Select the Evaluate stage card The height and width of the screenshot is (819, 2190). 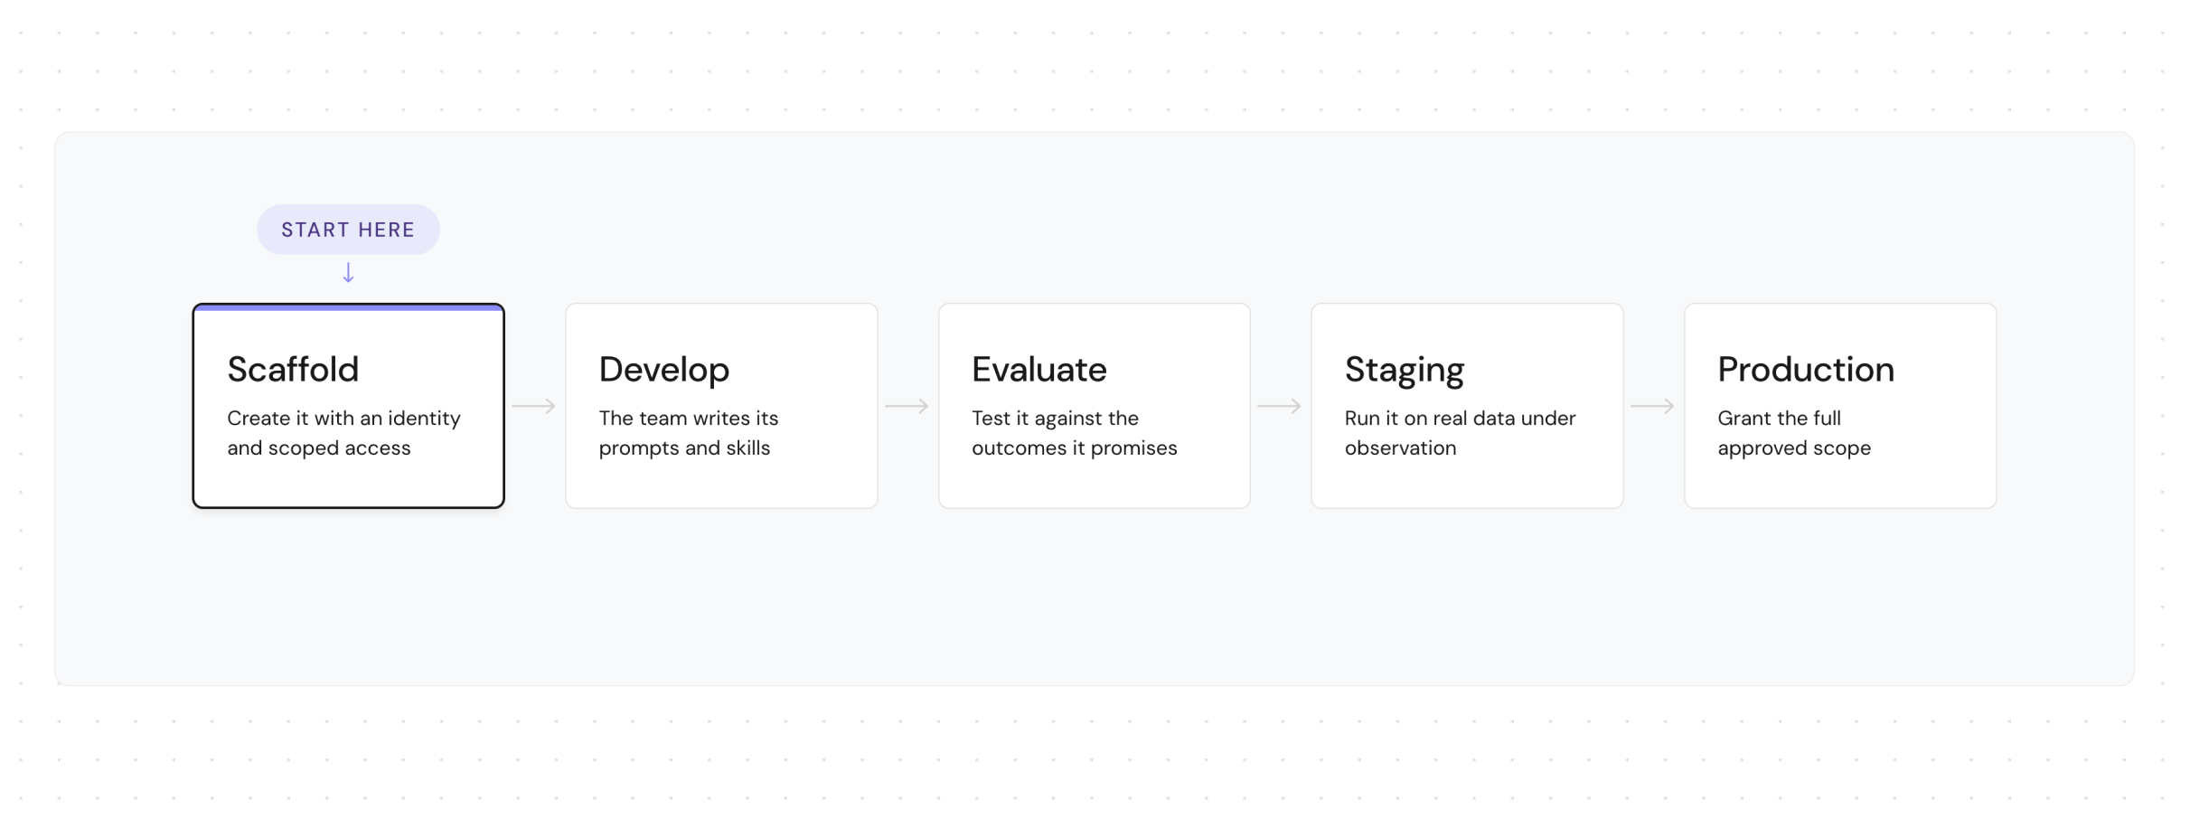1095,406
